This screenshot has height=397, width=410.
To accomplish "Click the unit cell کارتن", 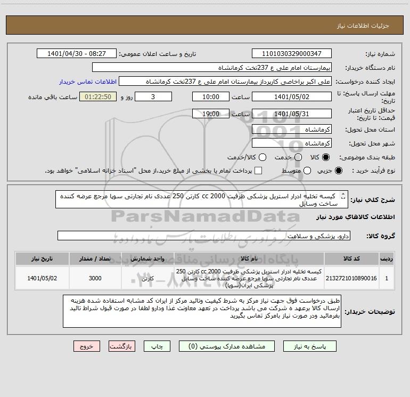I will [147, 278].
